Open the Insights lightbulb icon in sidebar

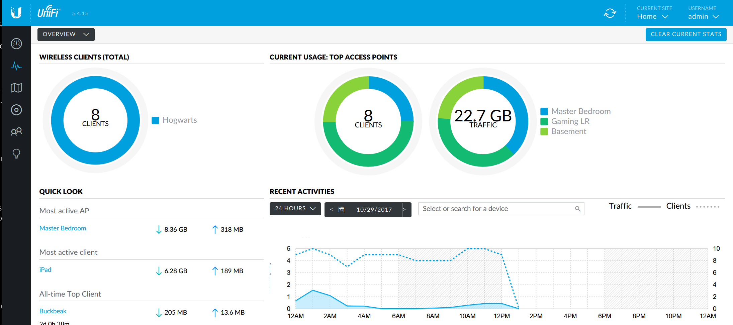point(16,153)
